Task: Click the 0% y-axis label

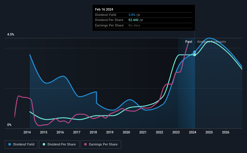Action: pos(9,125)
